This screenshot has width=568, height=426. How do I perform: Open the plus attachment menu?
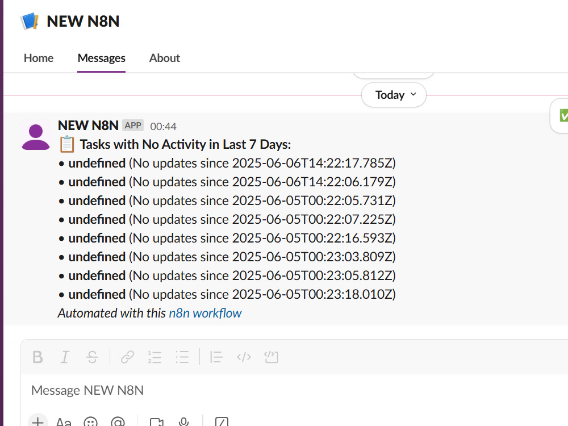point(37,420)
